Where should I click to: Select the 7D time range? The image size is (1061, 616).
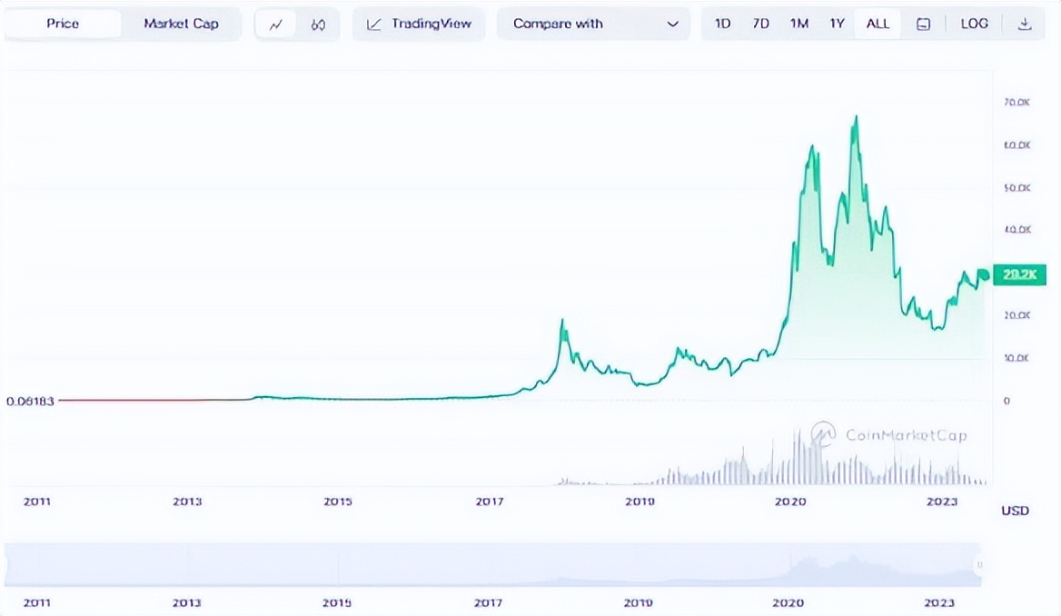pyautogui.click(x=760, y=25)
